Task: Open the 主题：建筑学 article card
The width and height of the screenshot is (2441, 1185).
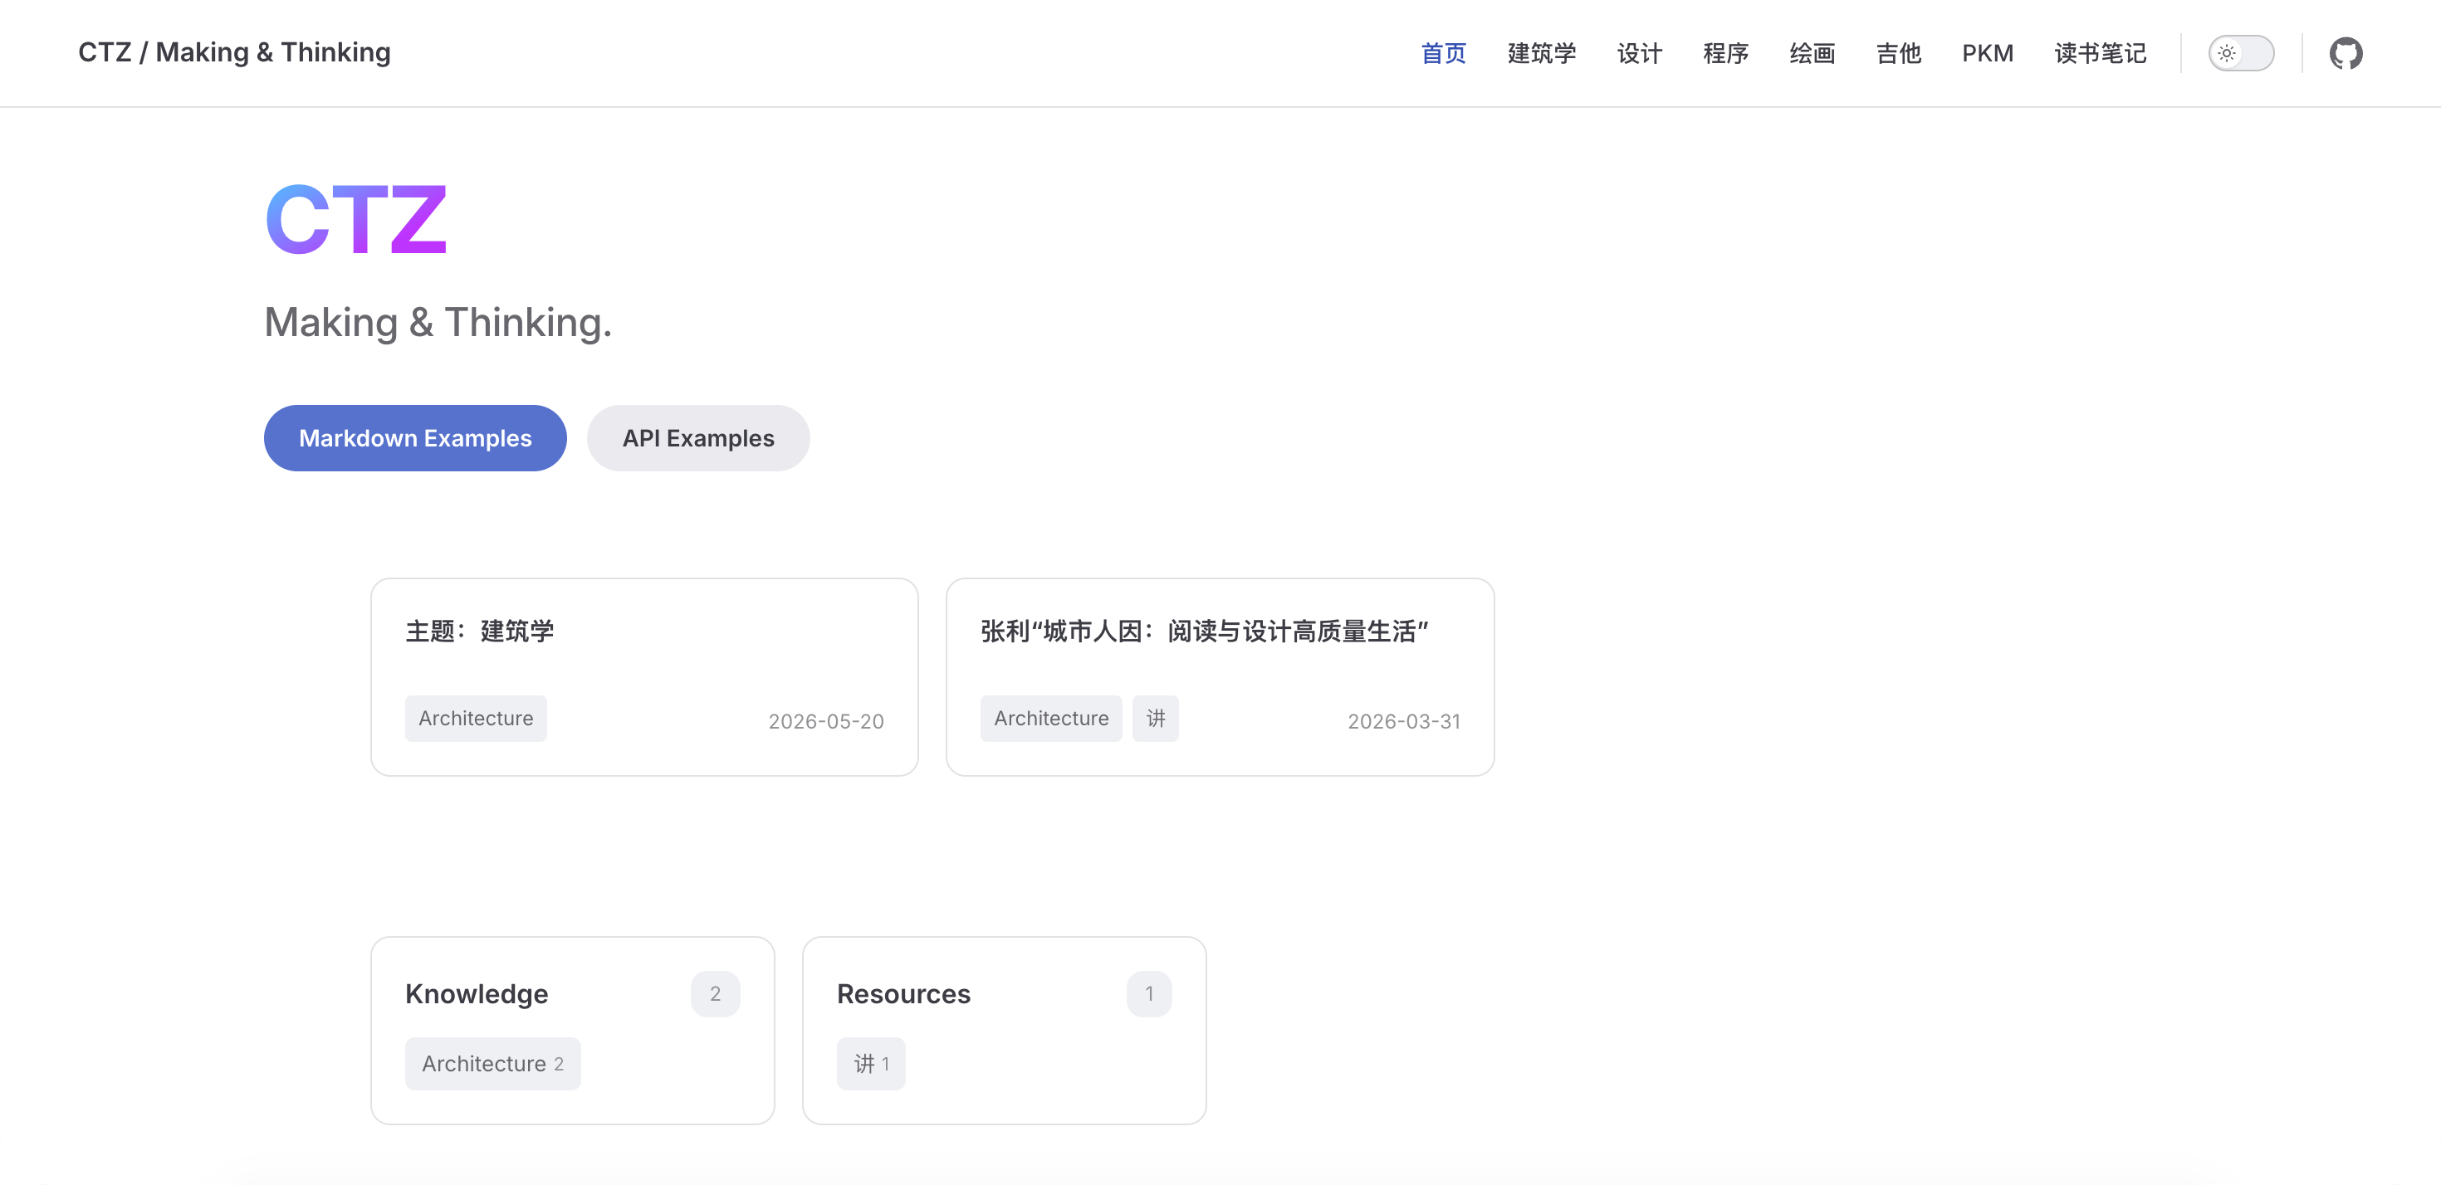Action: tap(644, 676)
